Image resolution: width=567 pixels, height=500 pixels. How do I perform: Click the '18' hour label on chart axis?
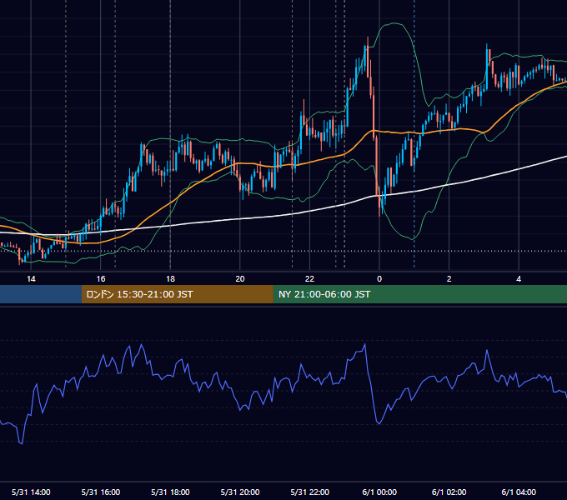tap(170, 279)
